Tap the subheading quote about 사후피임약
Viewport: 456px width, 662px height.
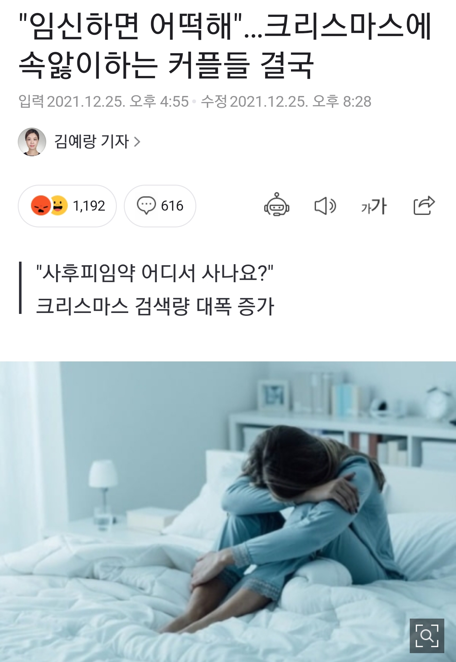[x=155, y=273]
